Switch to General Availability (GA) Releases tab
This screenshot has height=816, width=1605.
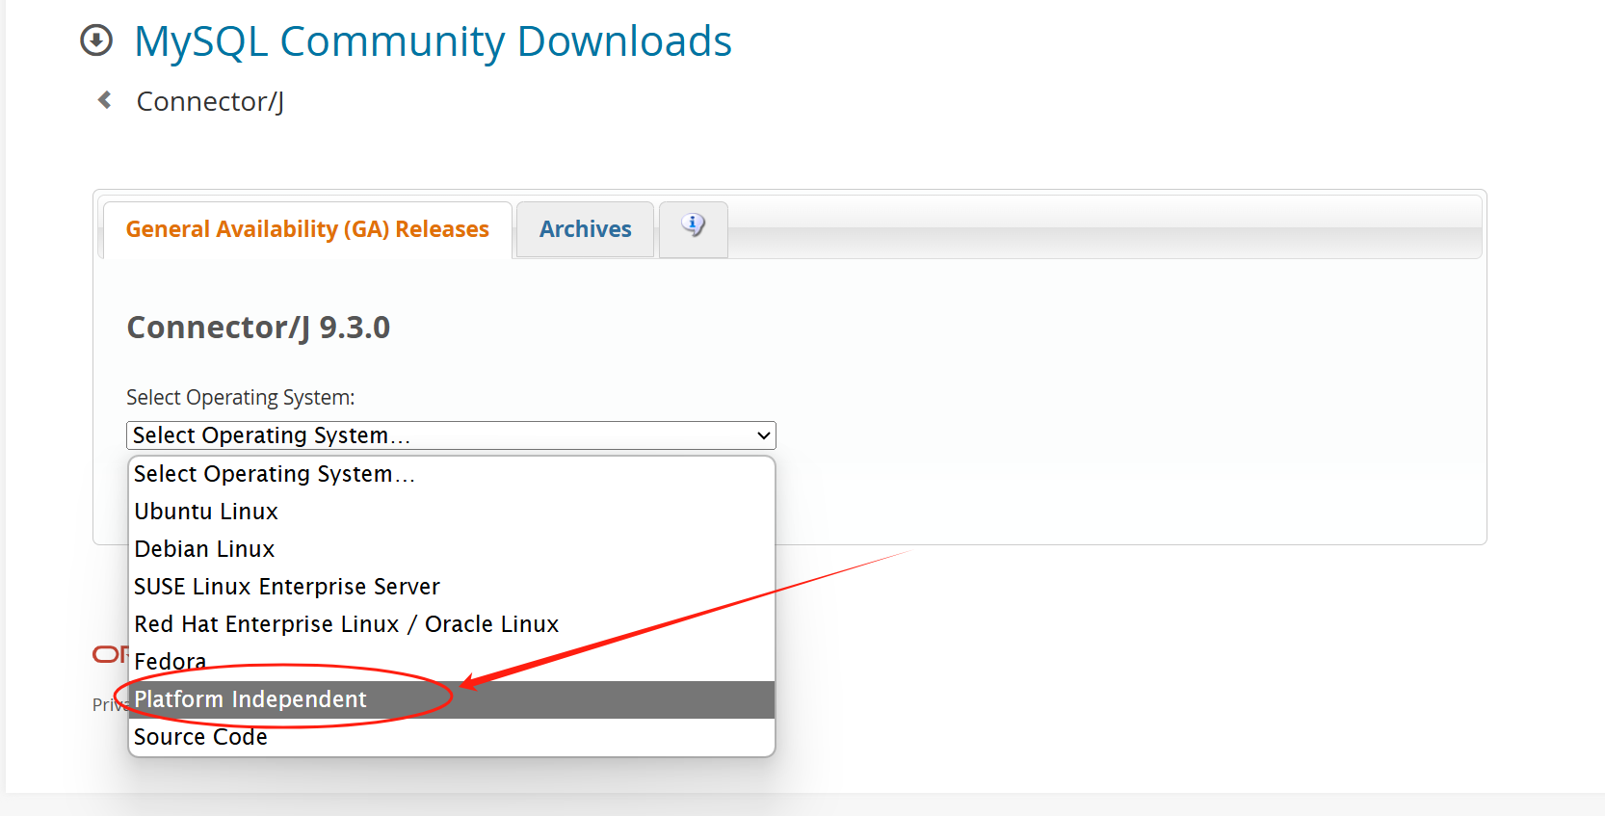pos(307,229)
